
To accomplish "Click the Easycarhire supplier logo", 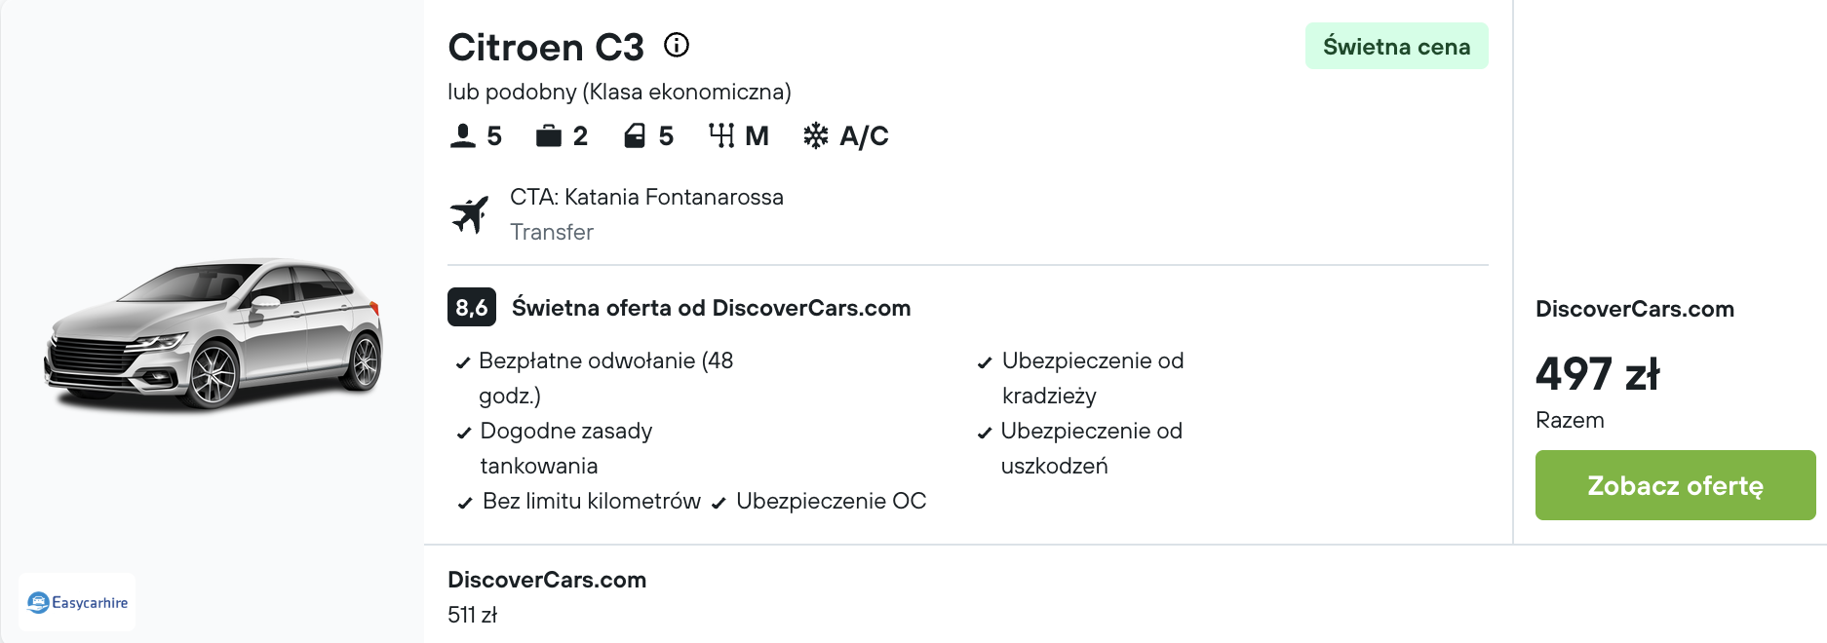I will [77, 602].
